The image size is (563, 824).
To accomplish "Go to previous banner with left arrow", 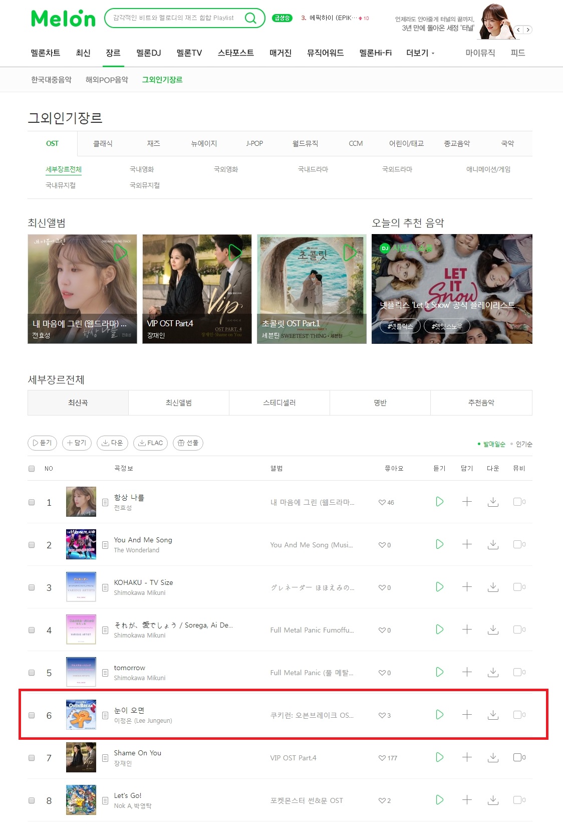I will pos(518,30).
